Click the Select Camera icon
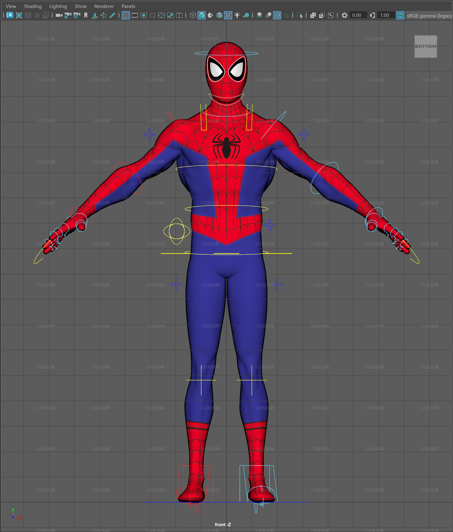453x532 pixels. click(59, 15)
